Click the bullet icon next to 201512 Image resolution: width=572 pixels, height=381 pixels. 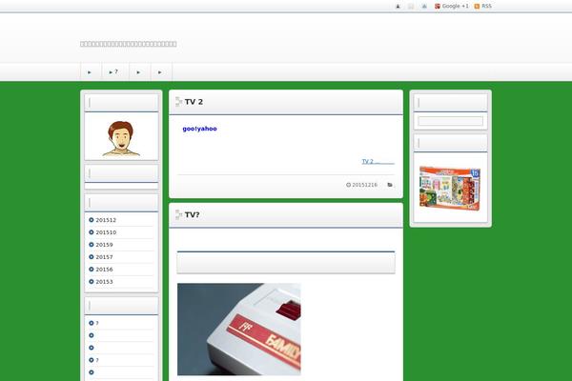[x=92, y=220]
